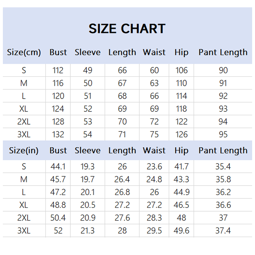Screen dimensions: 255x255
Task: Click waist value 28.3 for size 2XL
Action: (x=154, y=218)
